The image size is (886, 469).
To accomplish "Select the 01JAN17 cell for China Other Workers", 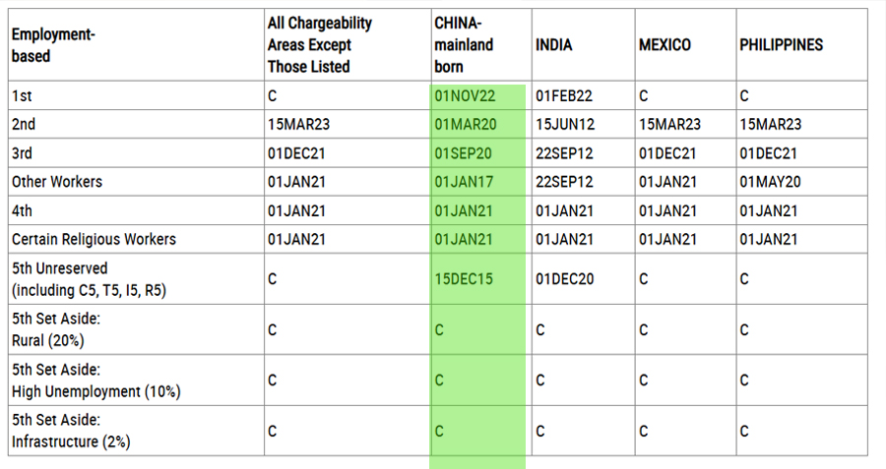I will click(464, 182).
